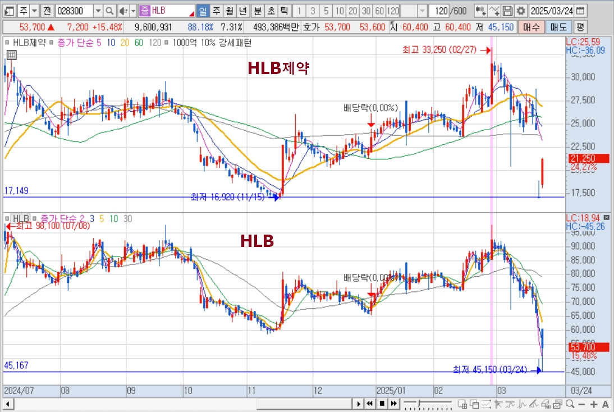
Task: Click the HLB제약 chart legend label
Action: 29,43
